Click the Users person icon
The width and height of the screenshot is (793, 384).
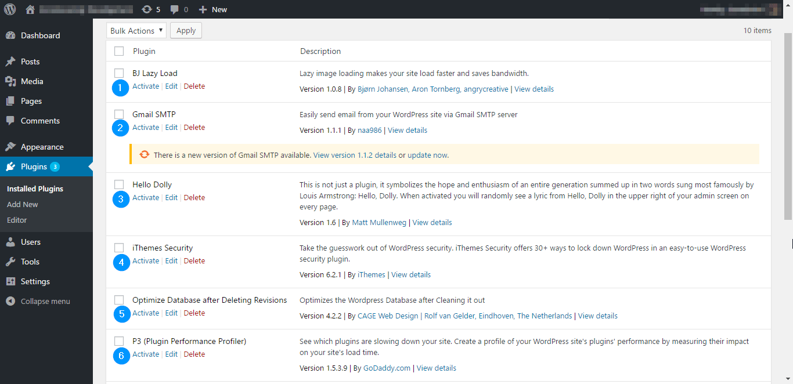[x=10, y=242]
